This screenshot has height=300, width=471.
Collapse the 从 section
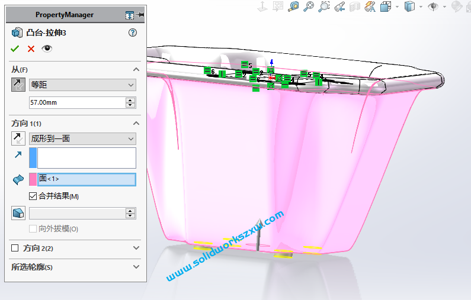(x=136, y=69)
